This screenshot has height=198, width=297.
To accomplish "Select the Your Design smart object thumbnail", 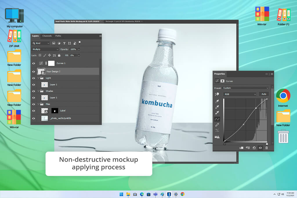I will coord(41,72).
